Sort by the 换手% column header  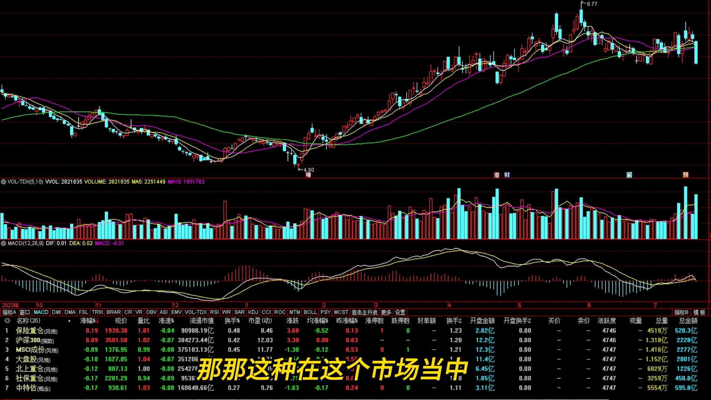click(x=232, y=321)
